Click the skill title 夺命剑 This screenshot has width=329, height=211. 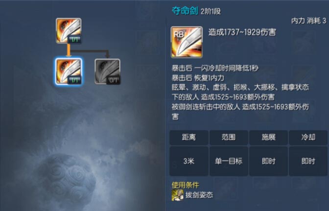click(185, 11)
